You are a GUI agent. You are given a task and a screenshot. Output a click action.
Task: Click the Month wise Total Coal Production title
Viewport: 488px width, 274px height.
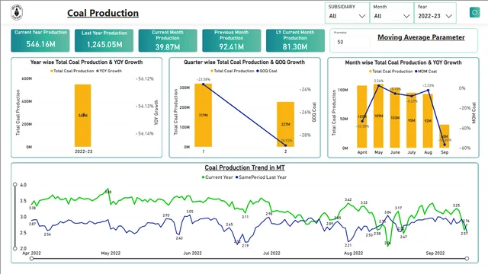(x=403, y=62)
